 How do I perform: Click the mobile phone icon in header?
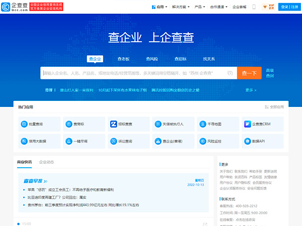[x=254, y=7]
